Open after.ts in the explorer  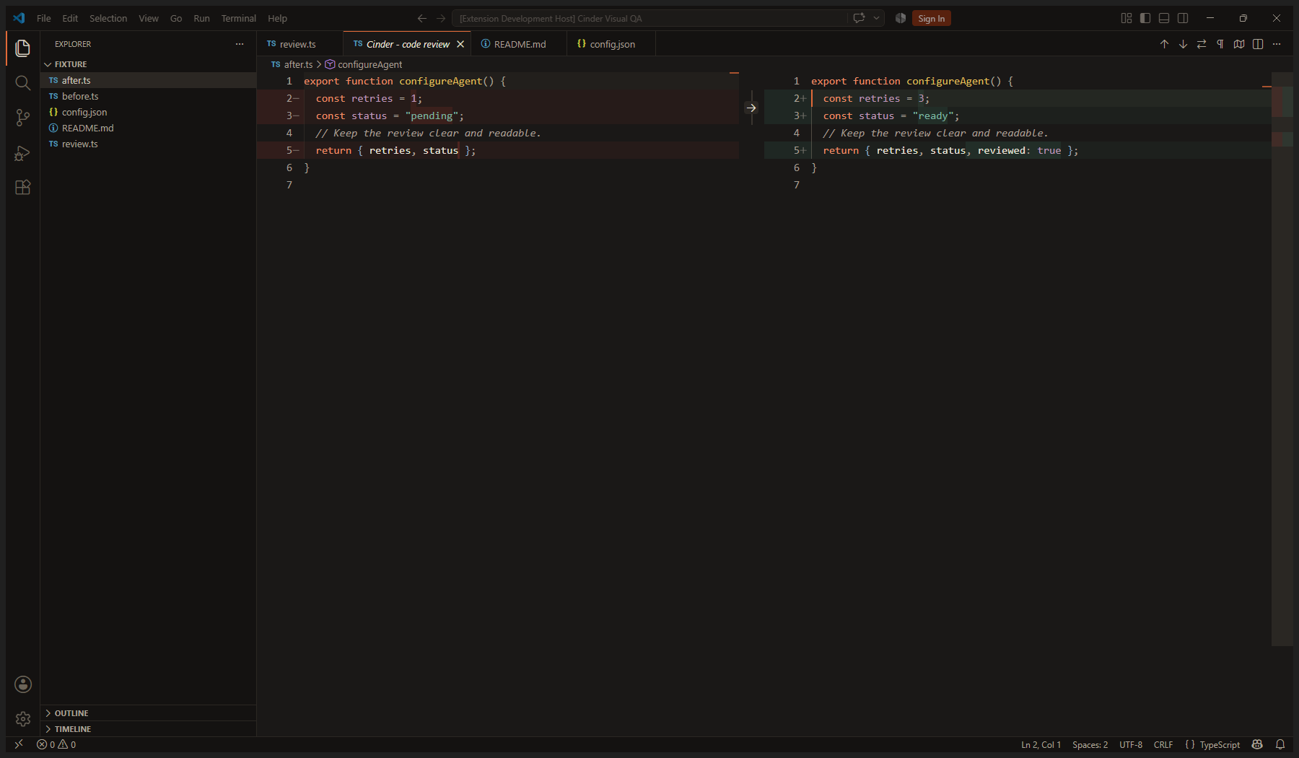click(x=148, y=80)
